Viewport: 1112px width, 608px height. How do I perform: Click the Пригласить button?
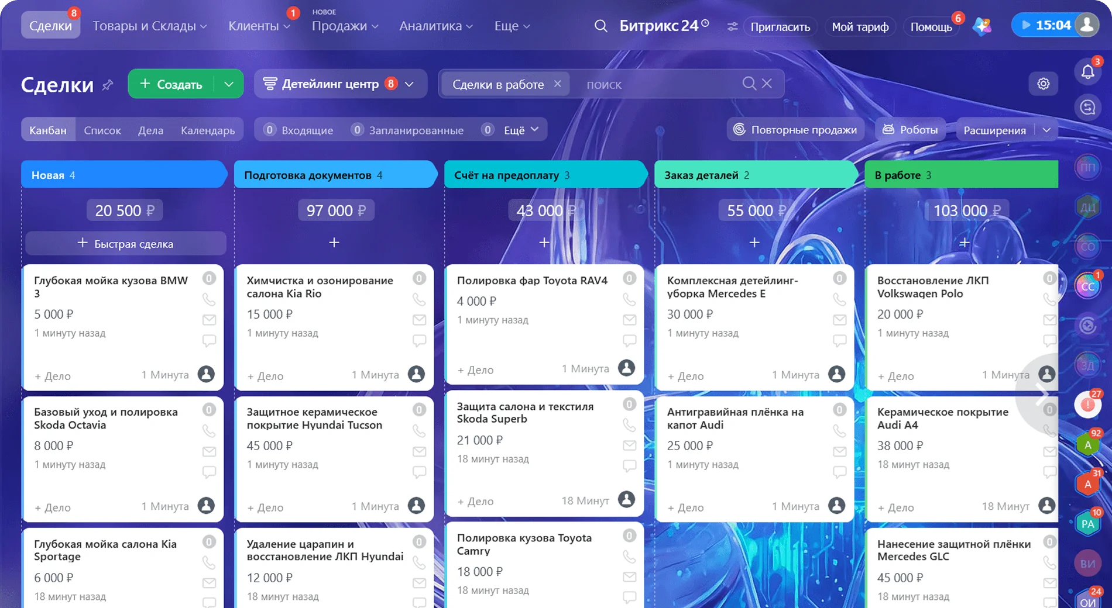point(780,26)
